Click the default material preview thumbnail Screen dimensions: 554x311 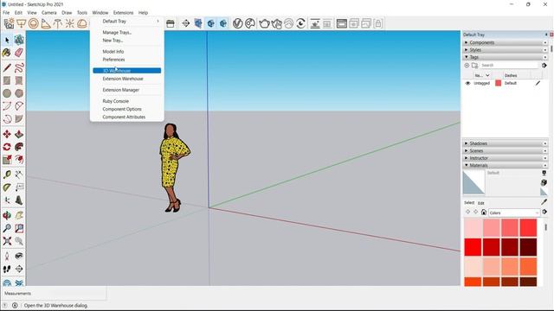473,182
